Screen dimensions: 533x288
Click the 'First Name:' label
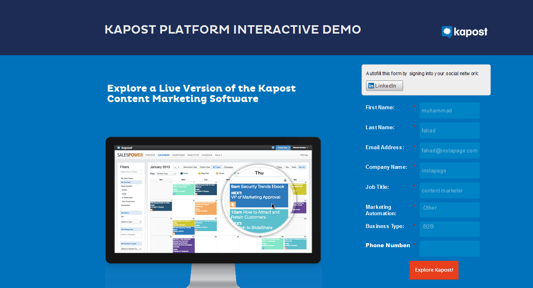[x=380, y=107]
